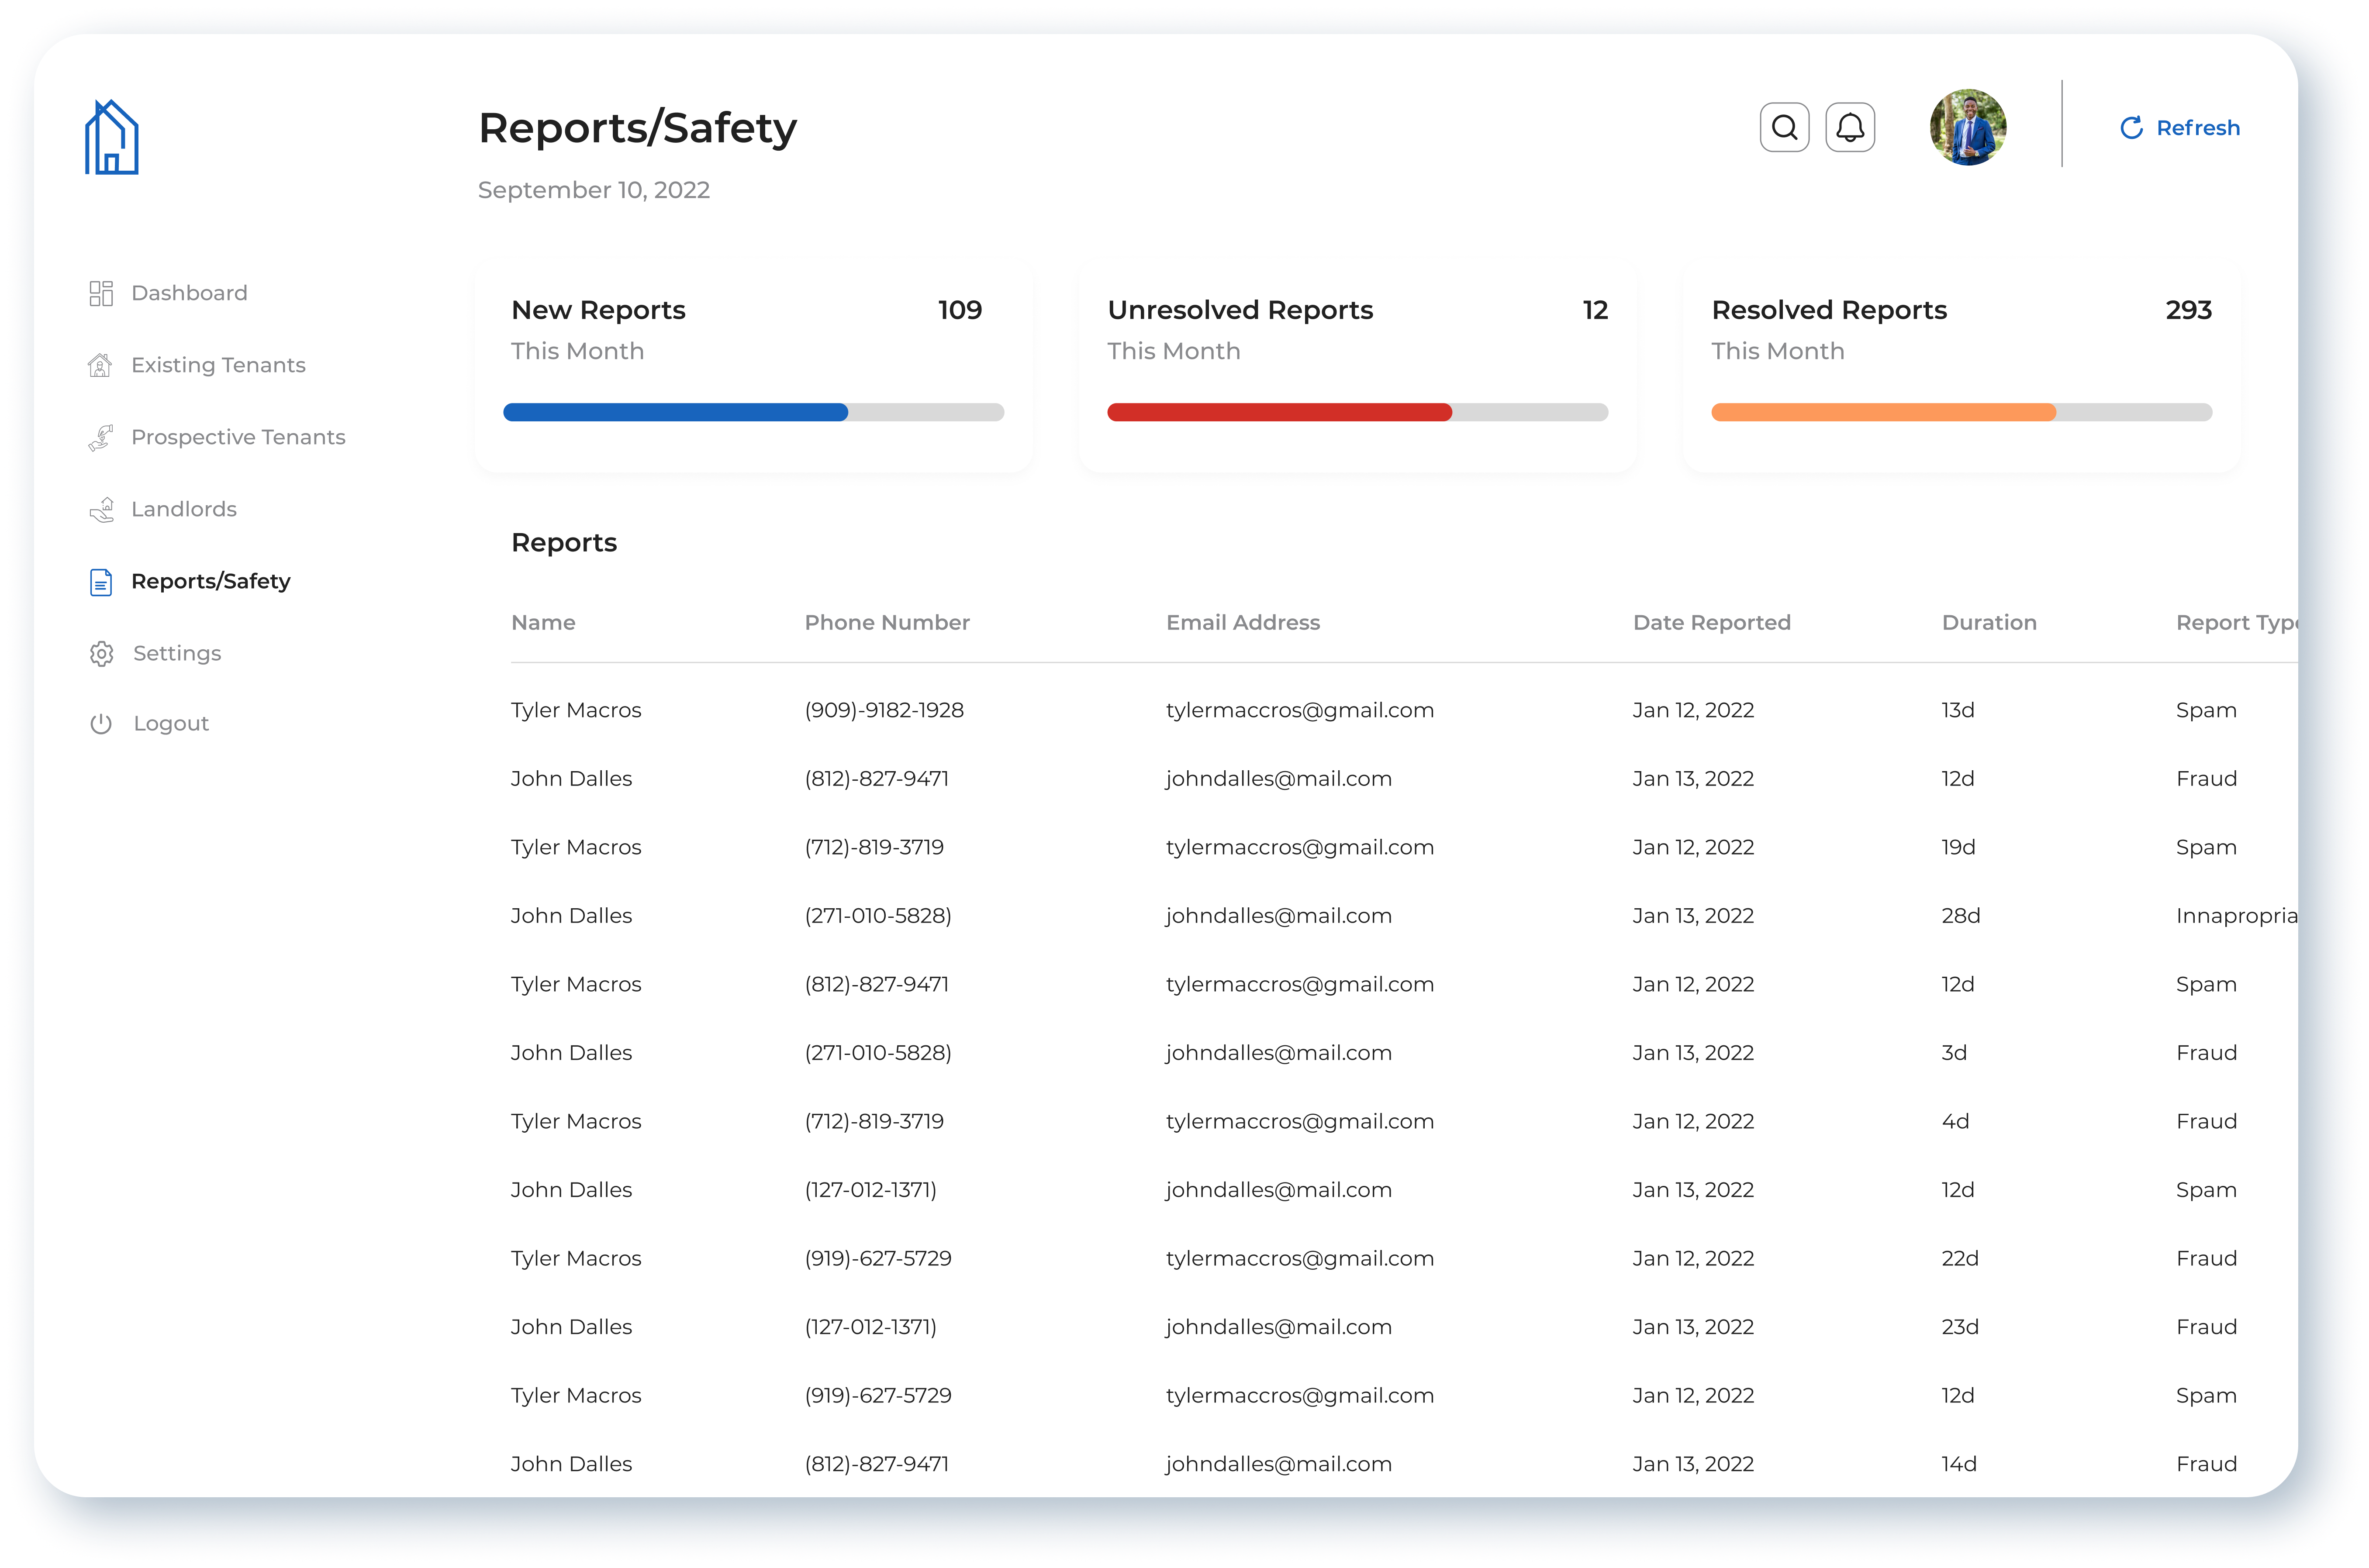Click Fraud in the 3d row

2206,1053
